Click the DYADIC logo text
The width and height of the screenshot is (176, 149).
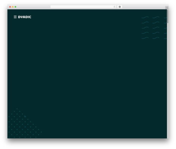[25, 17]
